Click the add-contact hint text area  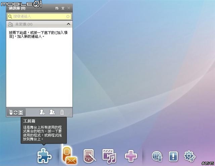[38, 34]
